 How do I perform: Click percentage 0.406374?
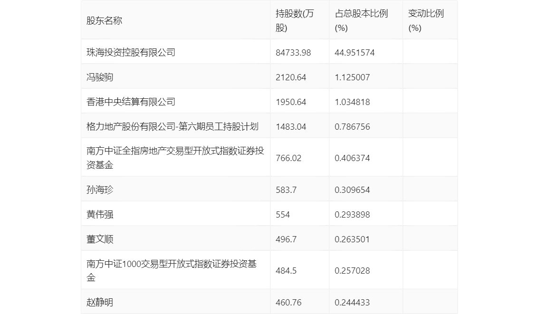[352, 158]
